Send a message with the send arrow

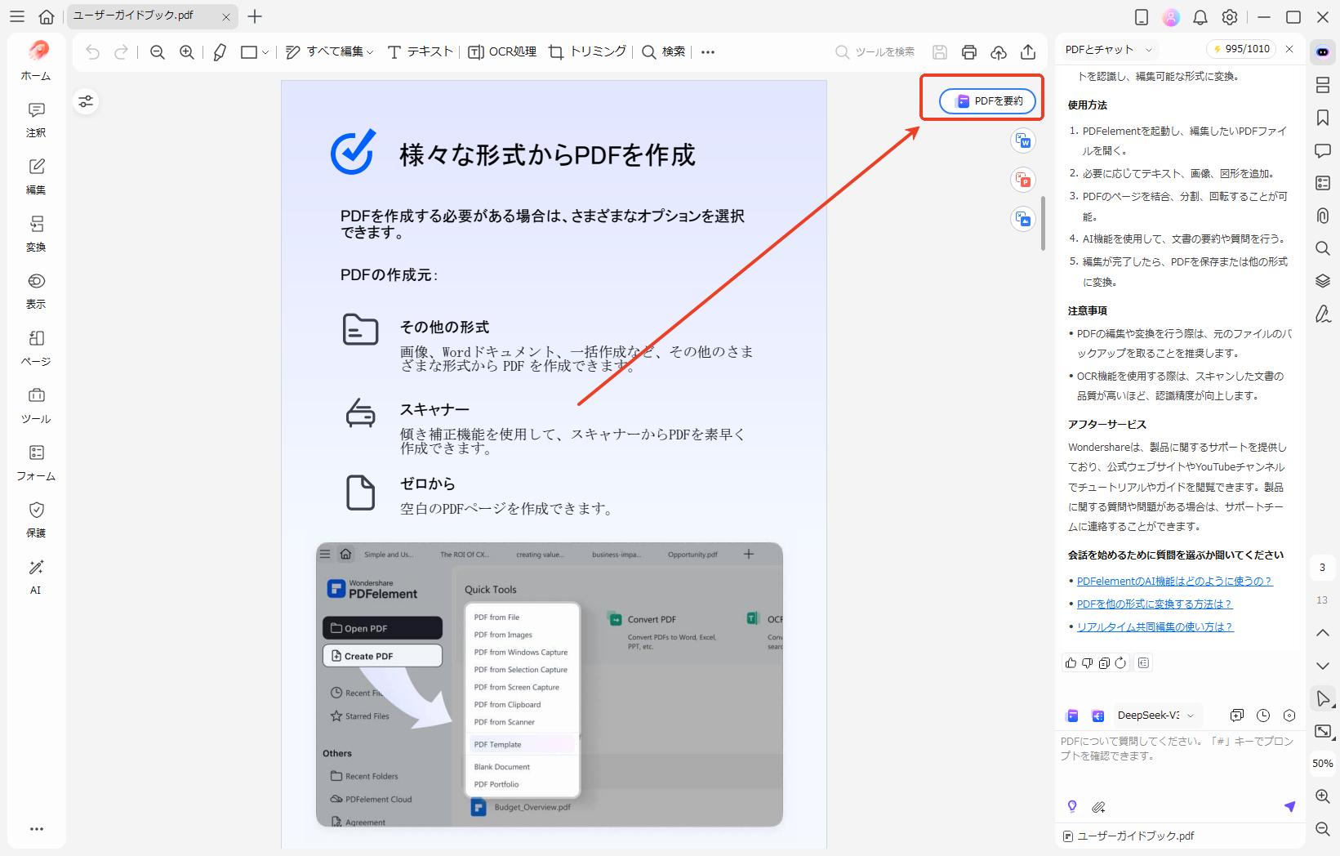point(1290,806)
